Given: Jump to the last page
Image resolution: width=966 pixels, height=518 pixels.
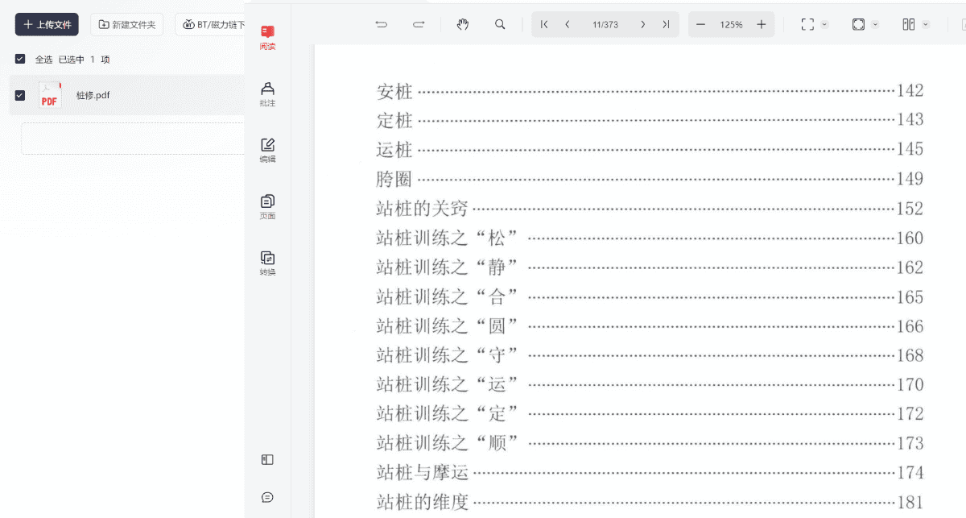Looking at the screenshot, I should click(666, 25).
